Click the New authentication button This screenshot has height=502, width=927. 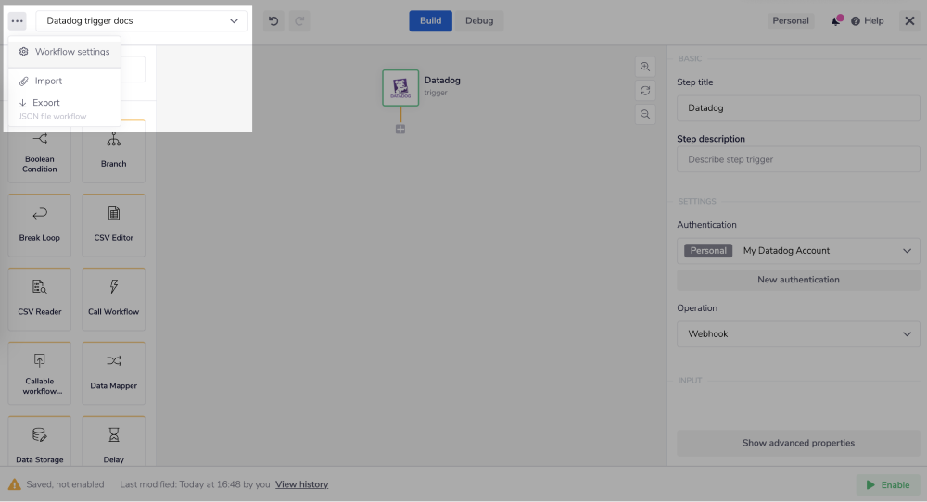click(798, 280)
